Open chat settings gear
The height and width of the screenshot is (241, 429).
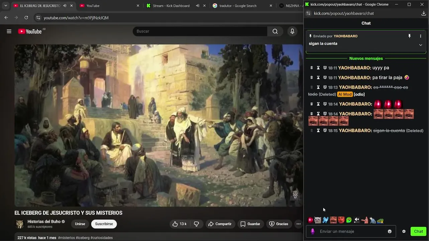pyautogui.click(x=404, y=231)
